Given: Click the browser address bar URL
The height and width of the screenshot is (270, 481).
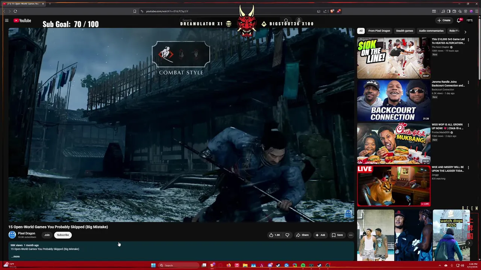Looking at the screenshot, I should [x=167, y=11].
